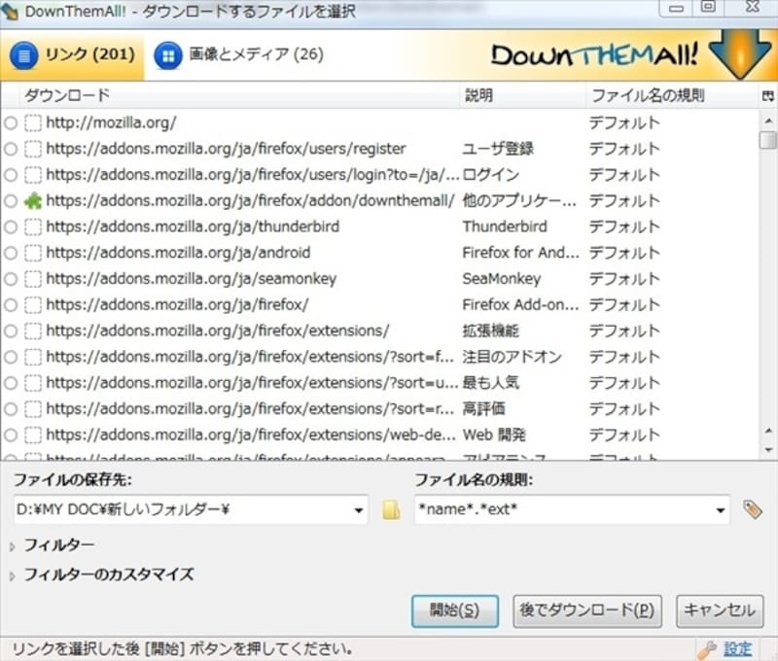778x661 pixels.
Task: Click the vertical scrollbar thumb in link list
Action: (x=768, y=140)
